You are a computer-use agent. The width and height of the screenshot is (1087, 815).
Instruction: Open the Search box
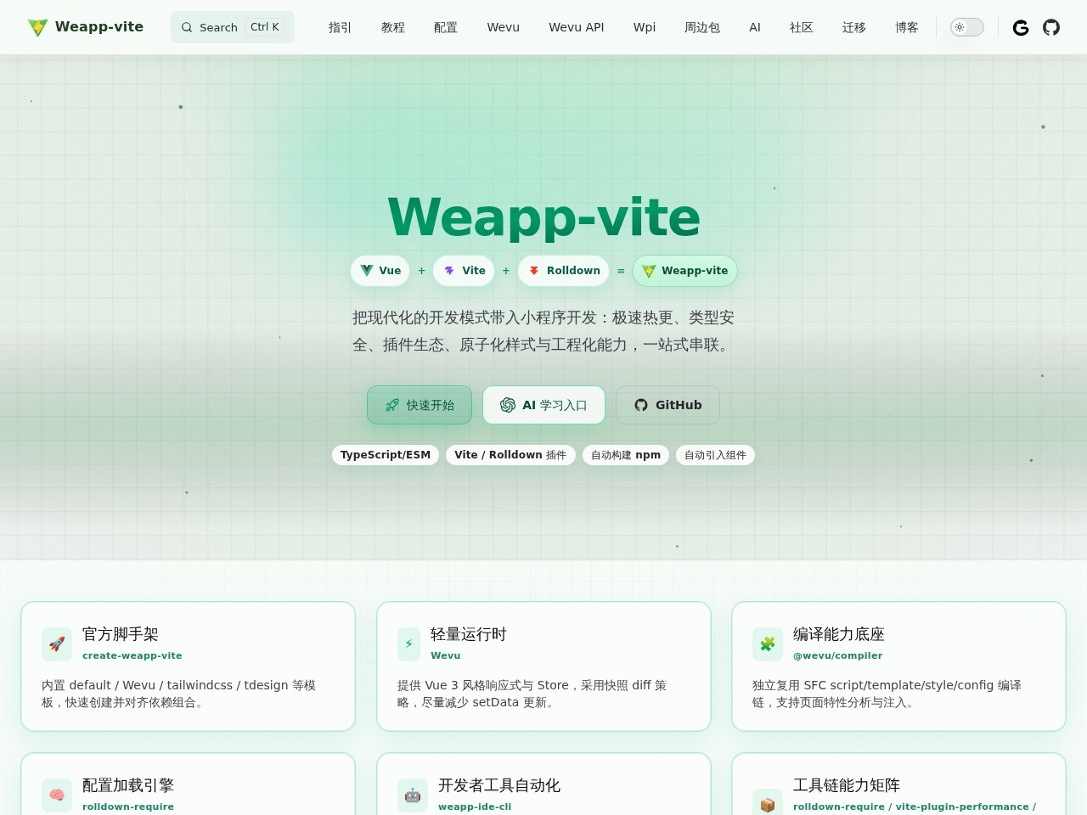pyautogui.click(x=233, y=27)
